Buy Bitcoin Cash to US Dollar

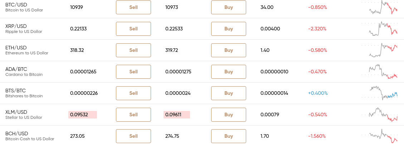click(x=229, y=136)
